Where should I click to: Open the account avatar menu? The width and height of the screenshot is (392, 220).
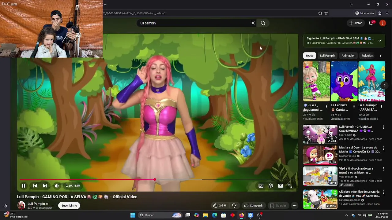pyautogui.click(x=383, y=23)
